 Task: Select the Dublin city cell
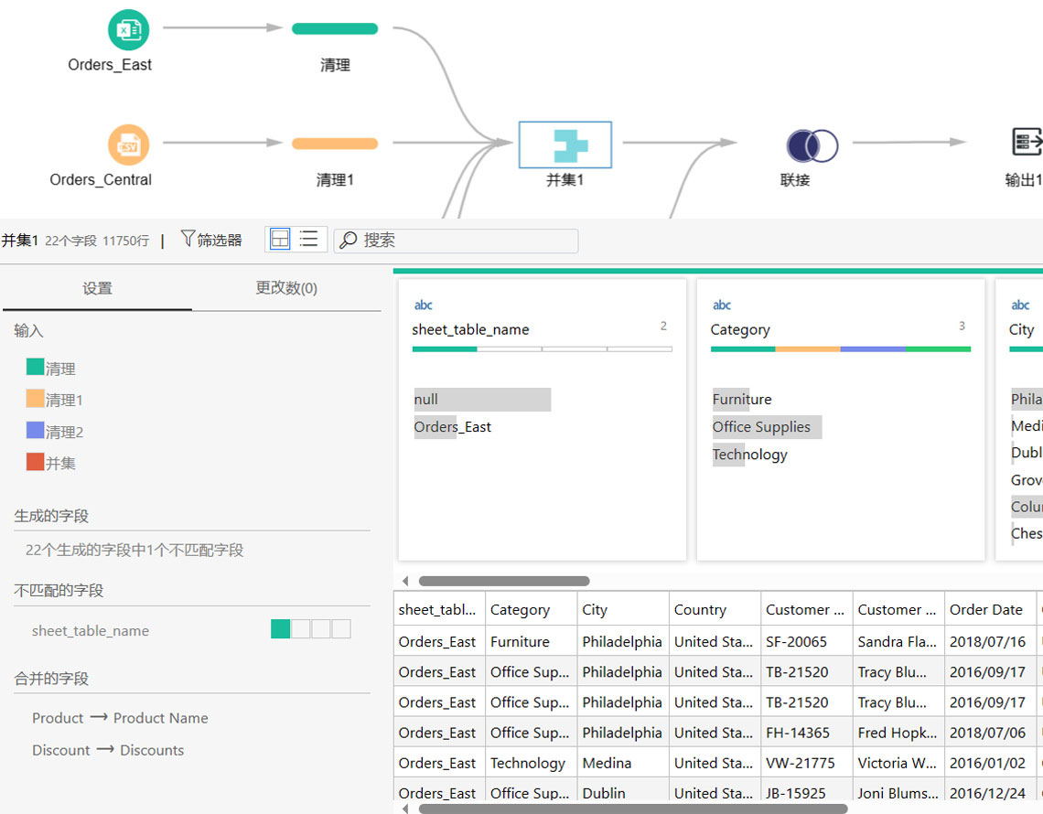pos(623,791)
